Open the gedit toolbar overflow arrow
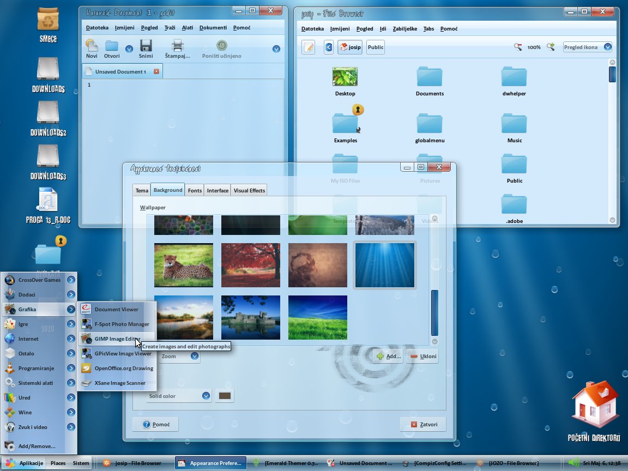 click(276, 49)
